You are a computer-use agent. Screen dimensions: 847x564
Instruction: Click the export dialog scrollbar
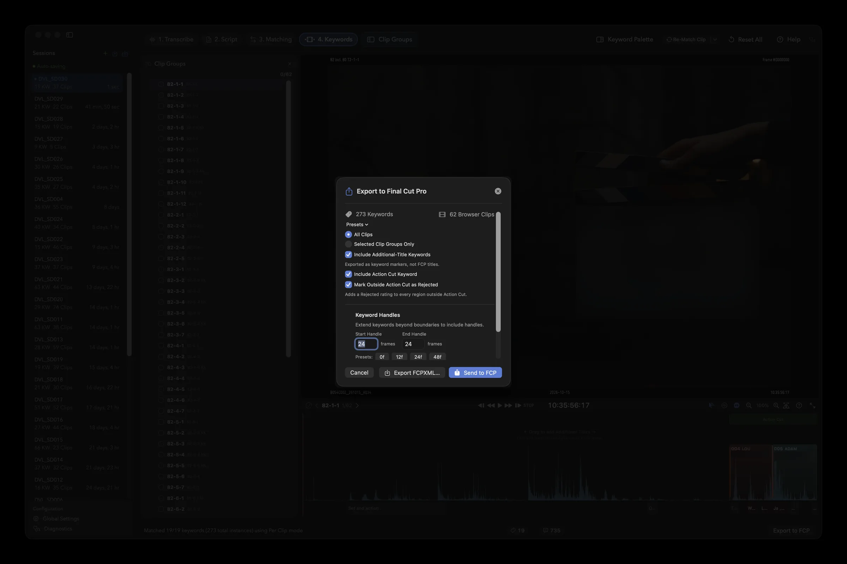coord(498,272)
